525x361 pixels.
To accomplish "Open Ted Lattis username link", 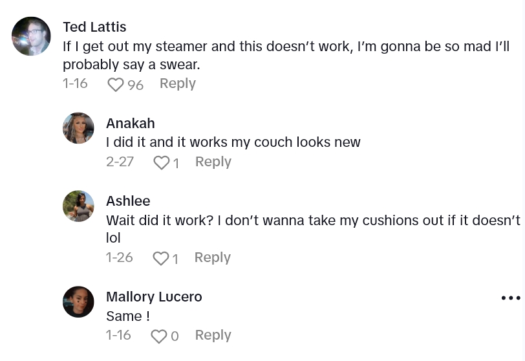I will click(x=94, y=27).
